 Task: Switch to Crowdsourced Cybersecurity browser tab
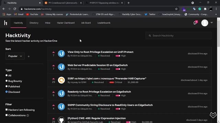(x=63, y=3)
